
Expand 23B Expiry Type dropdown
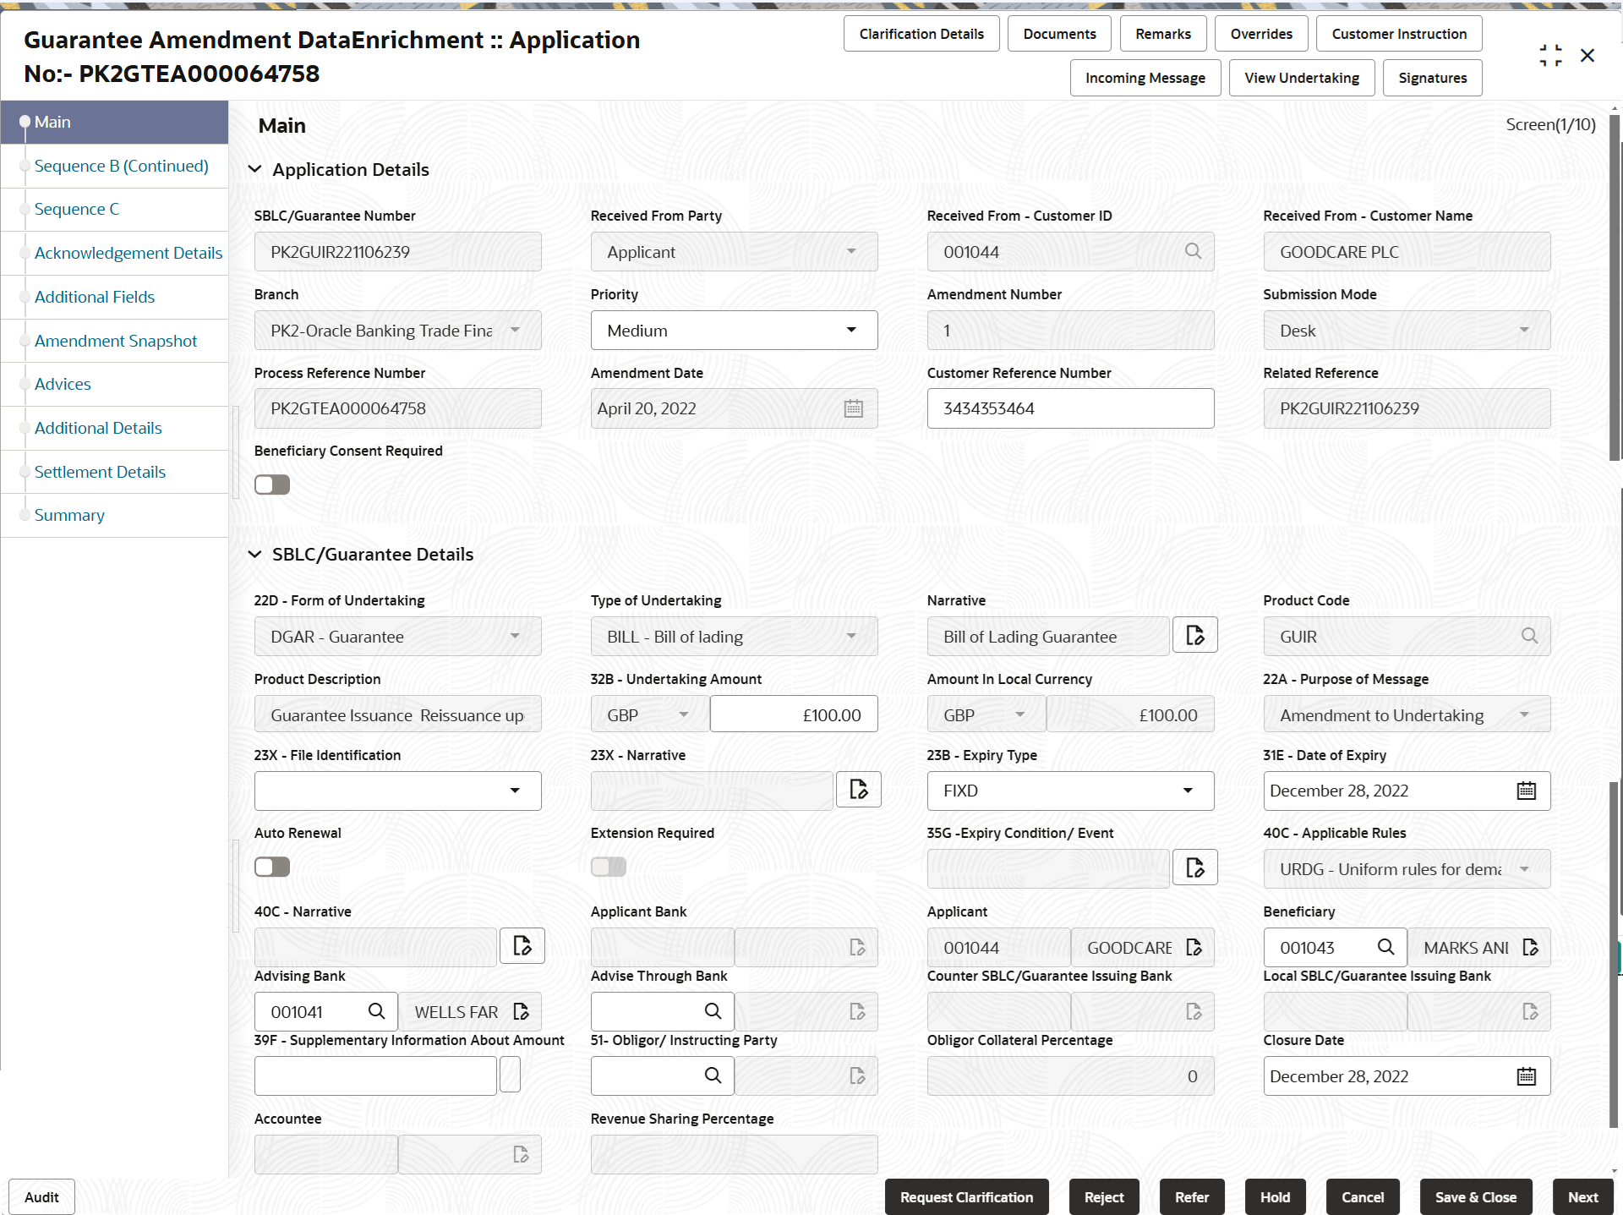coord(1069,791)
